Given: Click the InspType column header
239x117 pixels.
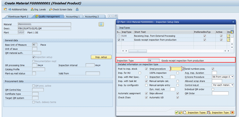Looking at the screenshot, I should coord(127,32).
